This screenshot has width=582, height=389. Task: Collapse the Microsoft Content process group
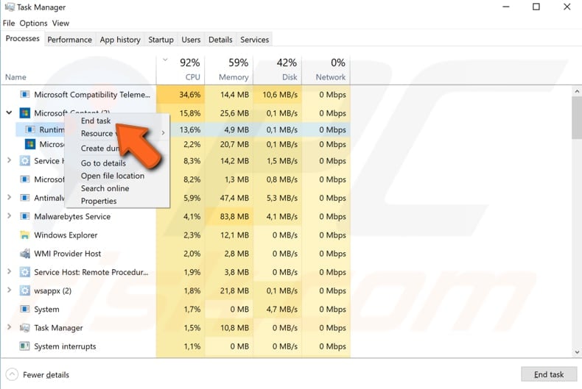coord(10,113)
